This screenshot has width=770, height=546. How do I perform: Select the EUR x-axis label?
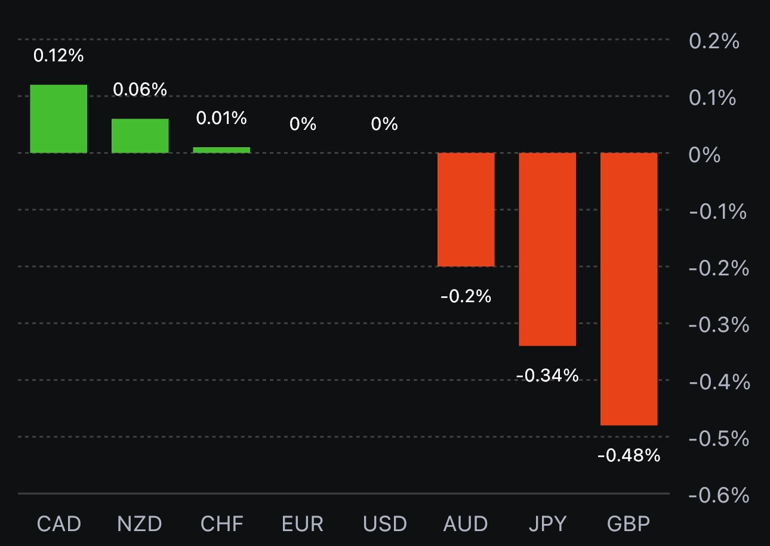[x=303, y=525]
